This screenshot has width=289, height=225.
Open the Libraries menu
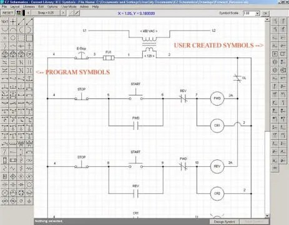[x=29, y=7]
